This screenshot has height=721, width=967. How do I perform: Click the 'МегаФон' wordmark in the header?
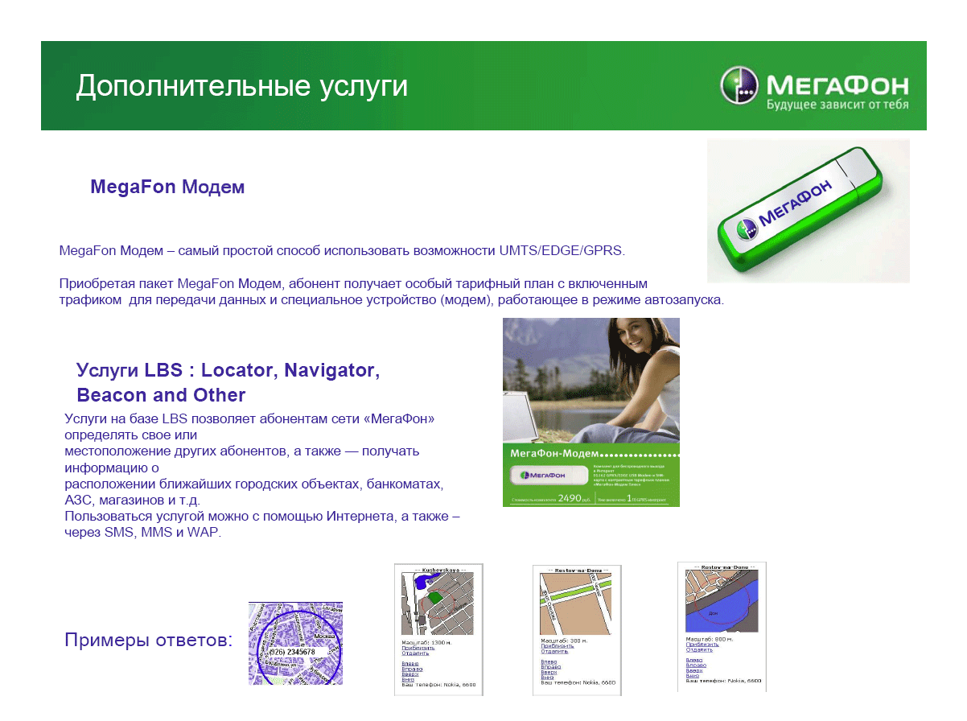(837, 84)
